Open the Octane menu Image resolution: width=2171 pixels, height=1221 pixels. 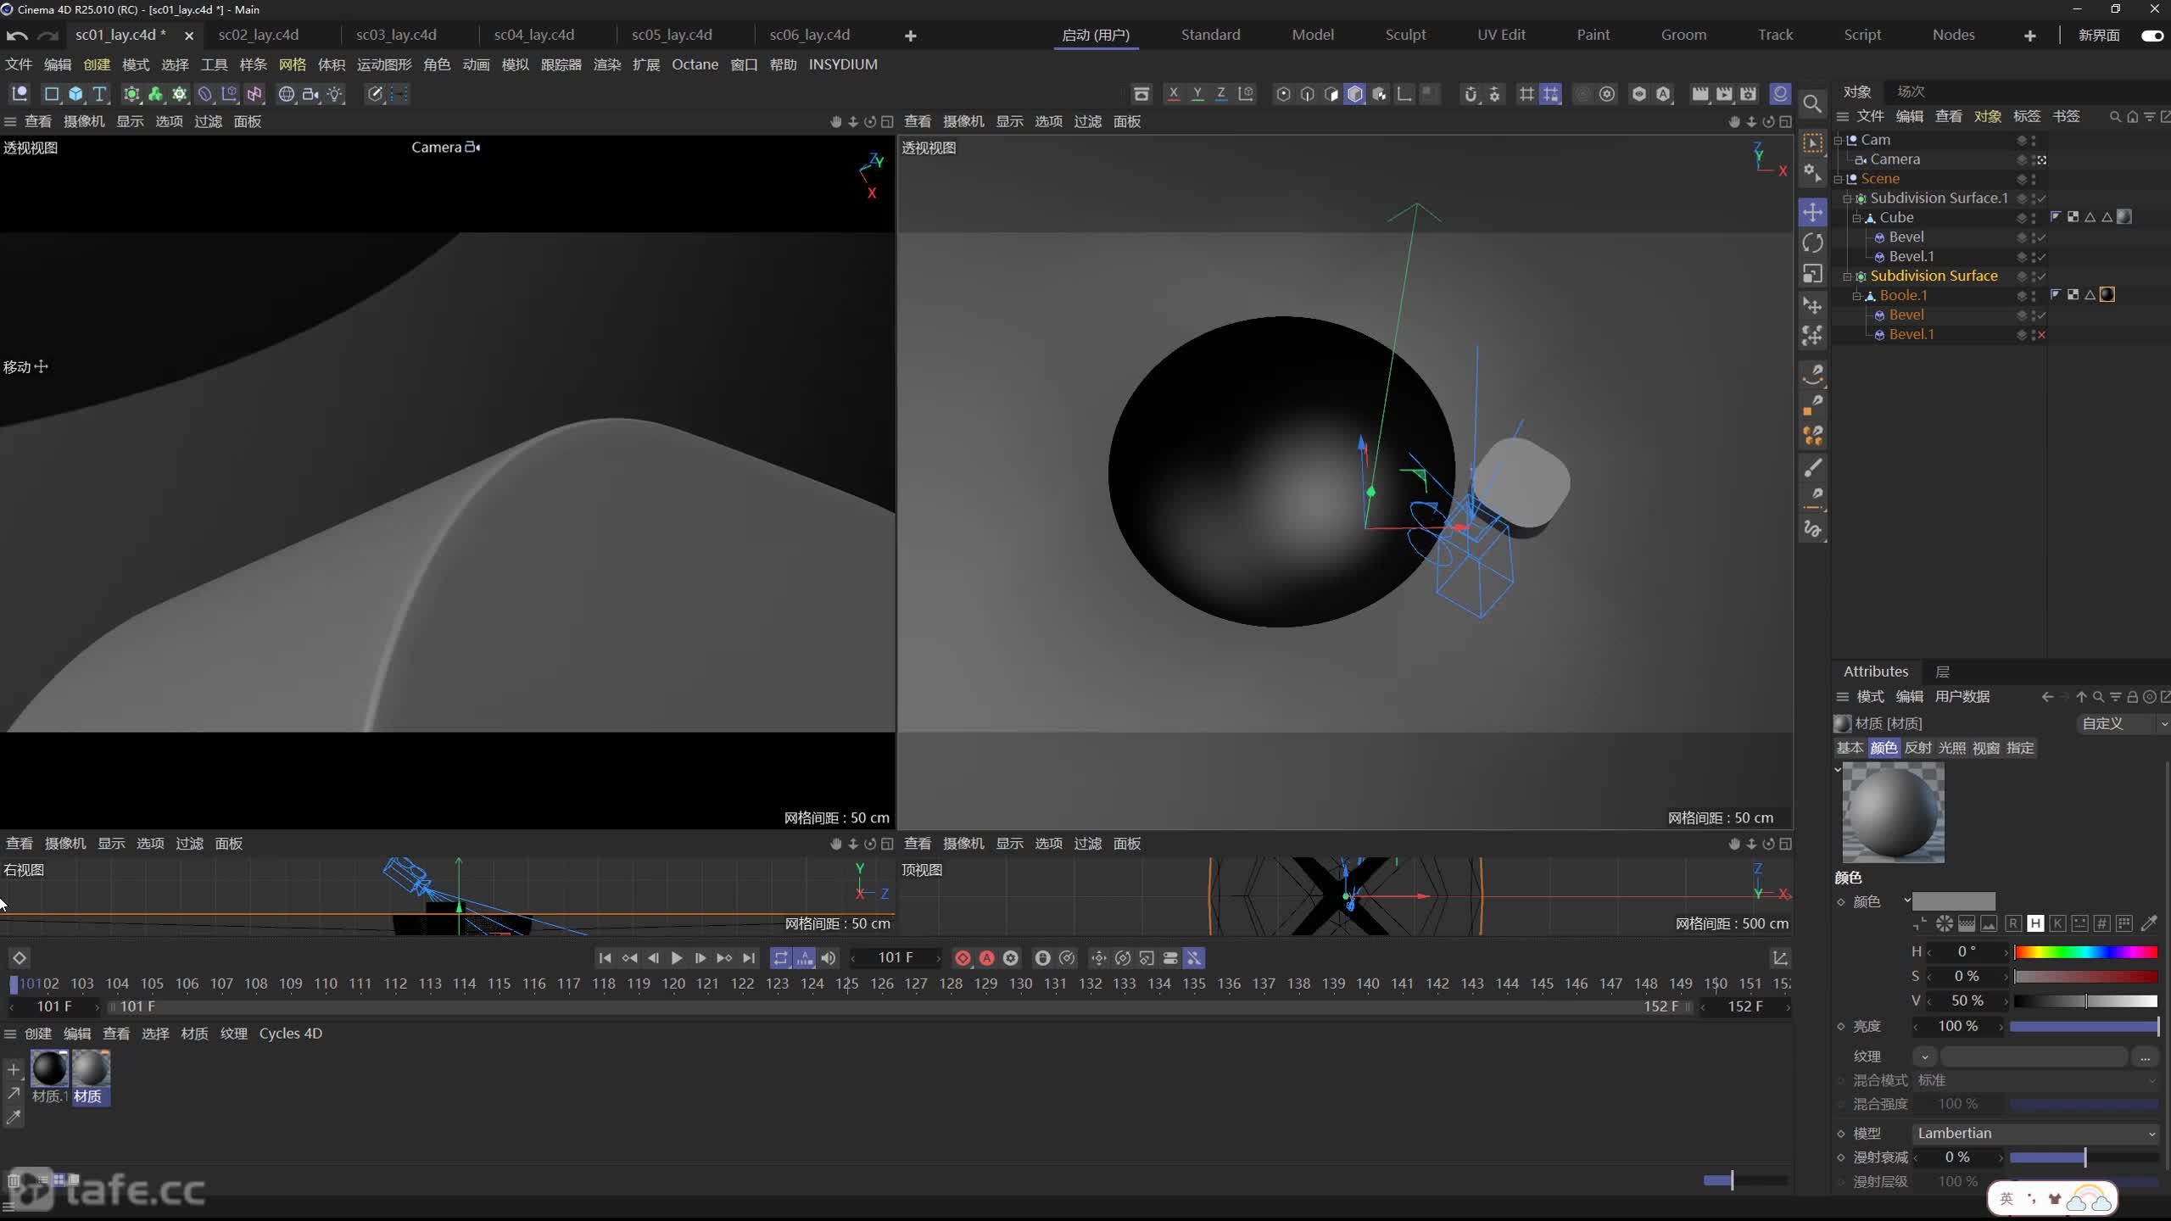695,64
